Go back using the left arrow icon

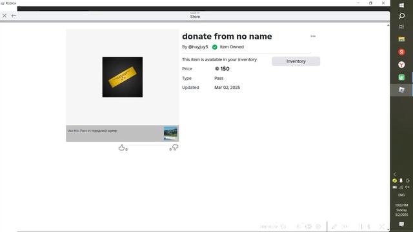(14, 15)
